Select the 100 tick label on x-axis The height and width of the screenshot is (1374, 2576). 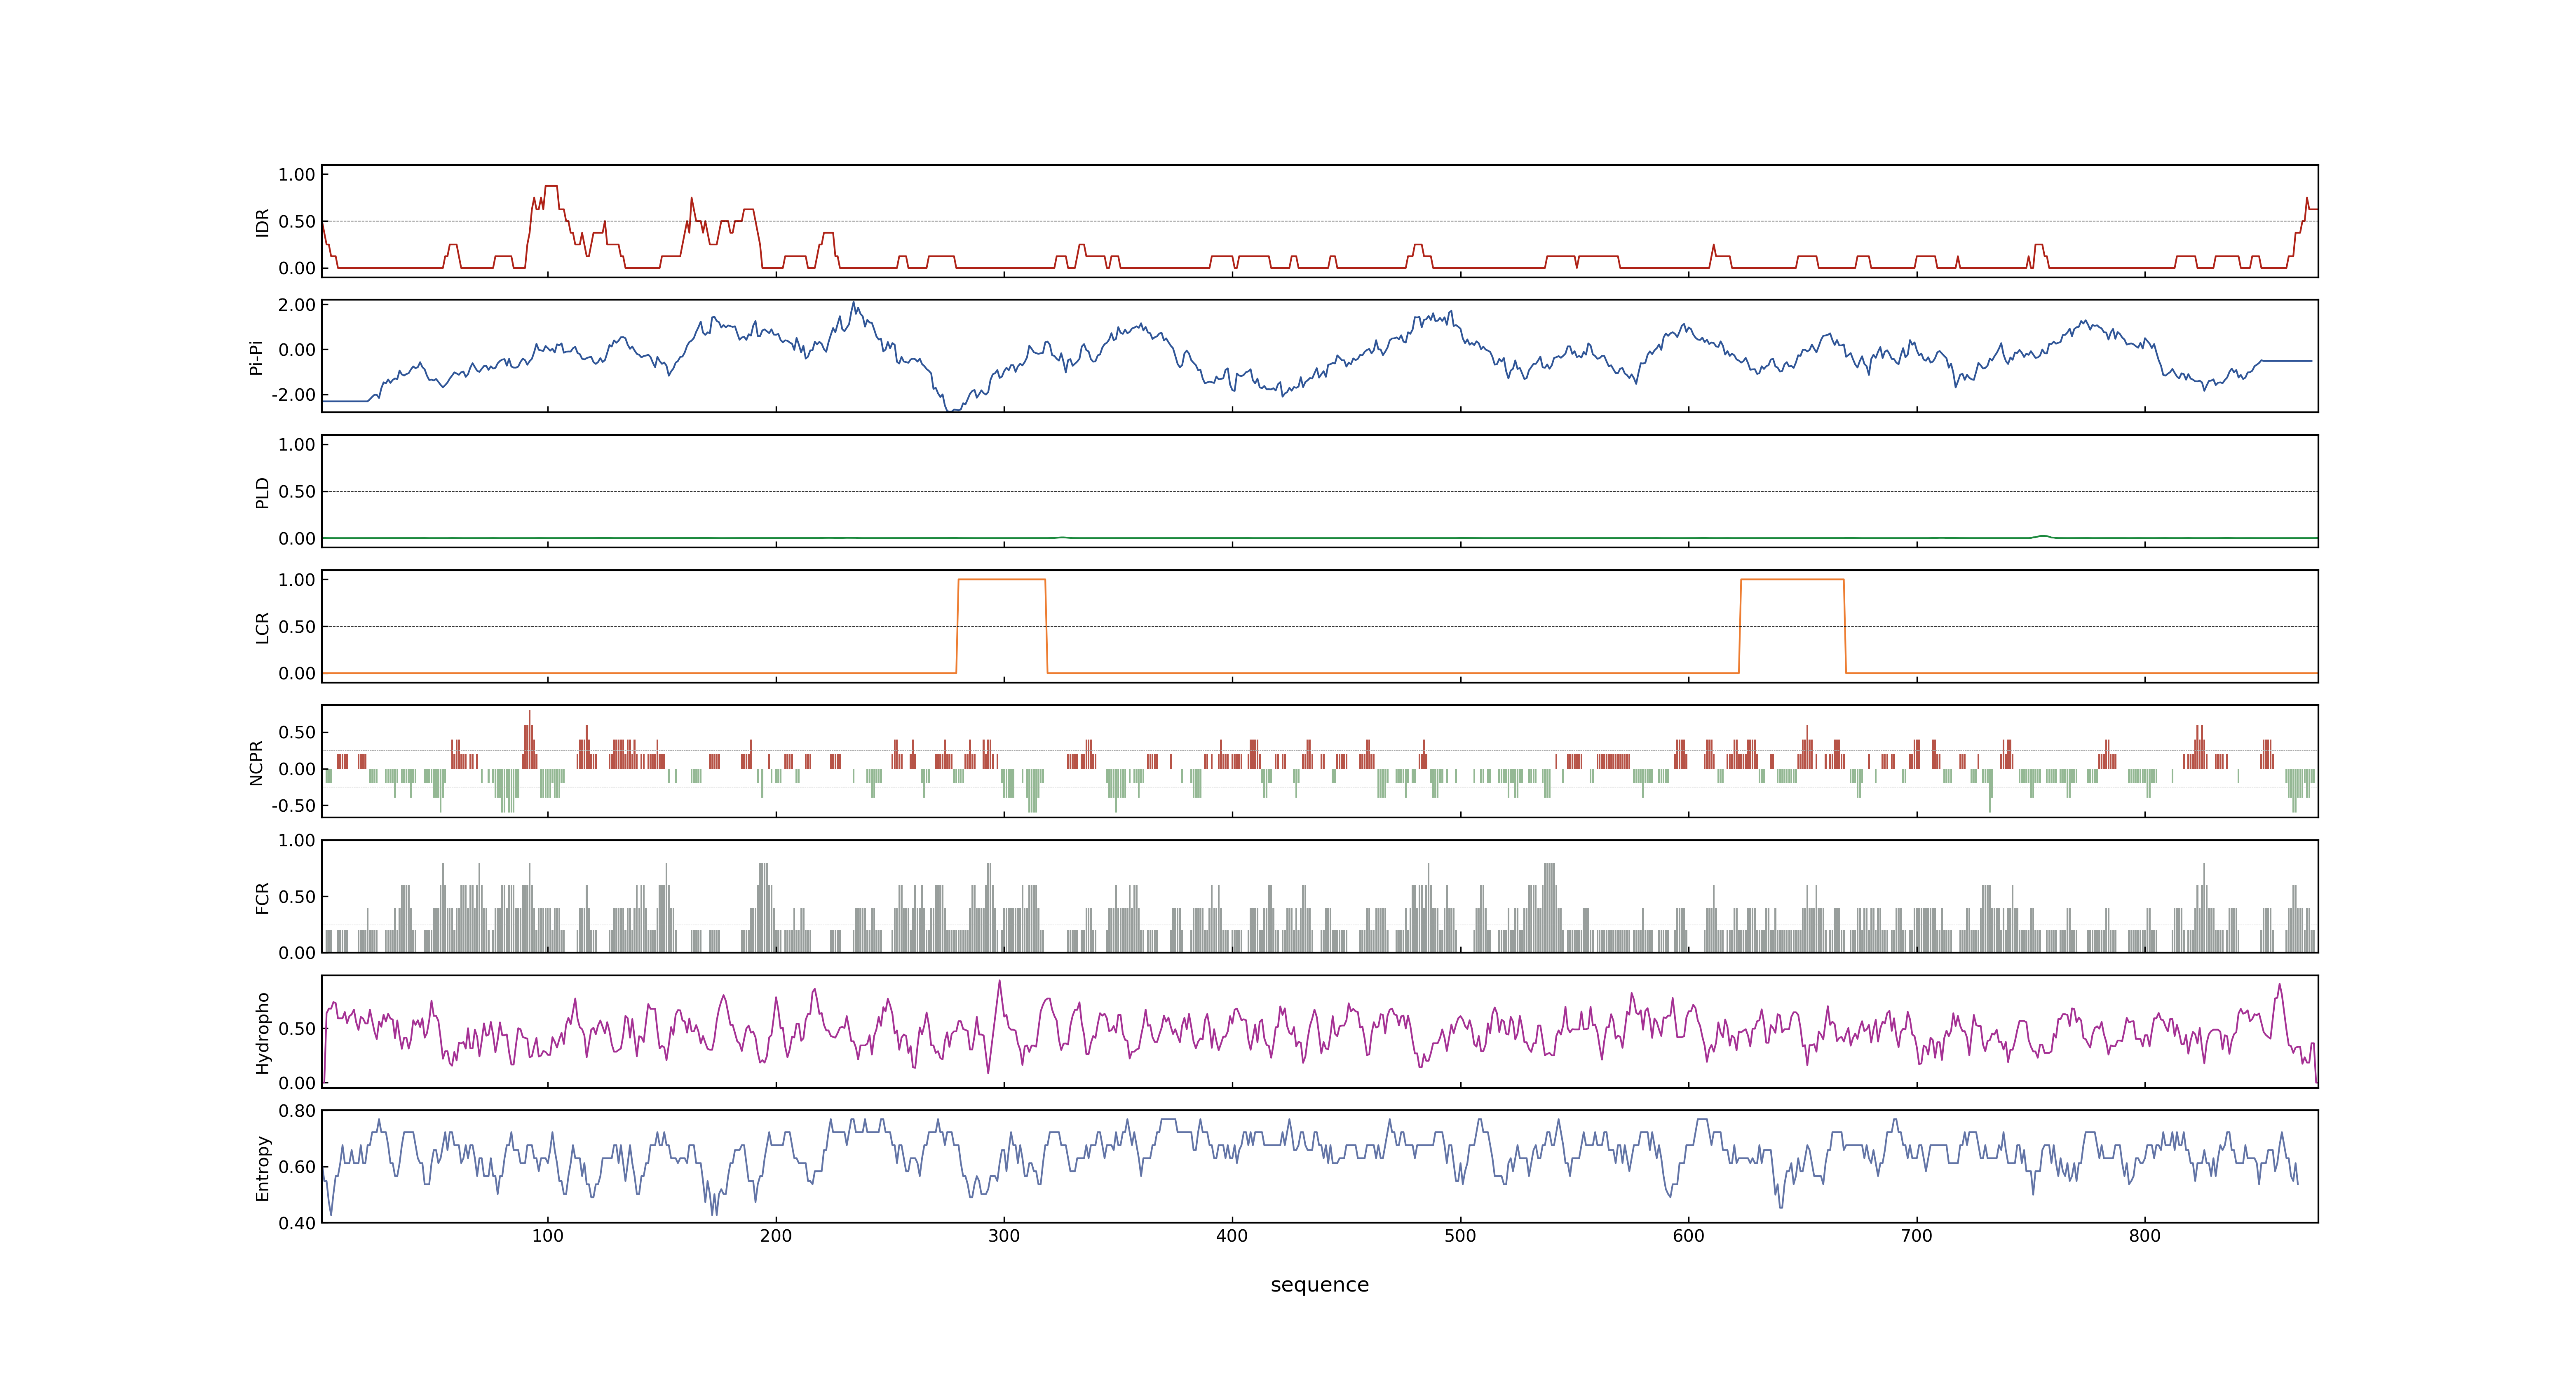pos(548,1236)
